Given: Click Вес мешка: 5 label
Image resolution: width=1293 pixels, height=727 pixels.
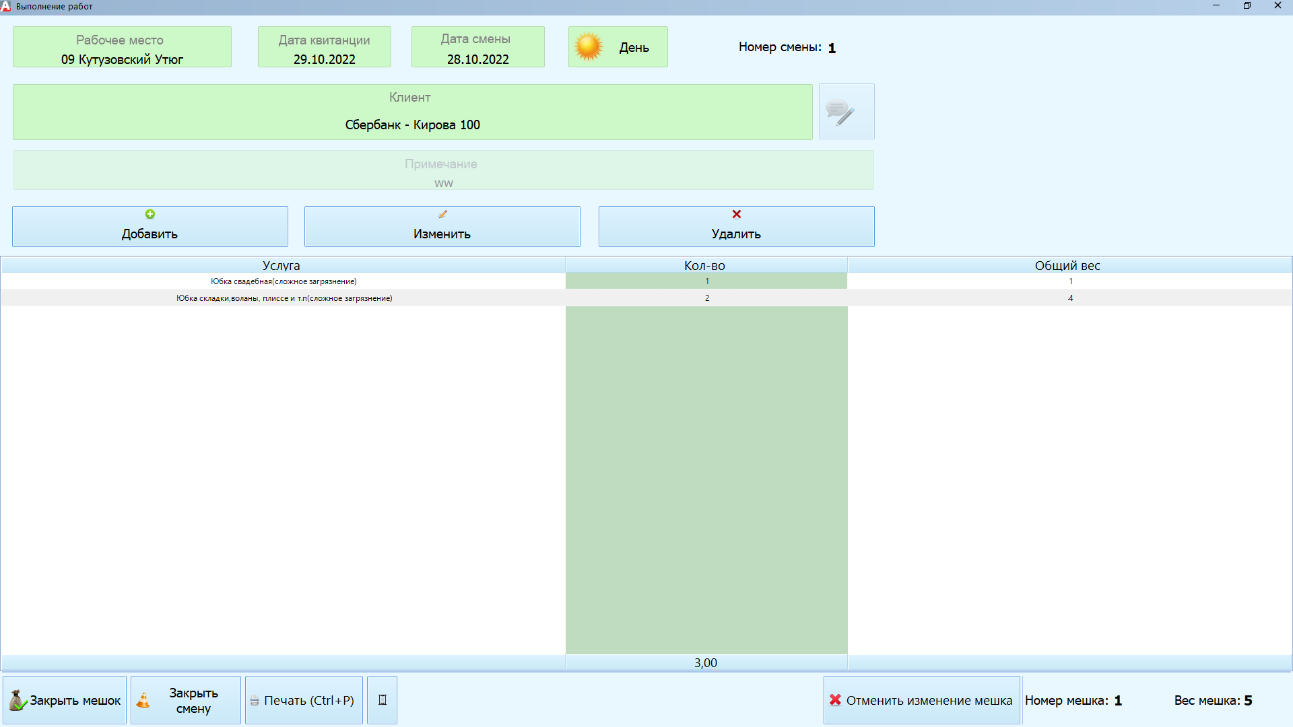Looking at the screenshot, I should click(x=1213, y=701).
